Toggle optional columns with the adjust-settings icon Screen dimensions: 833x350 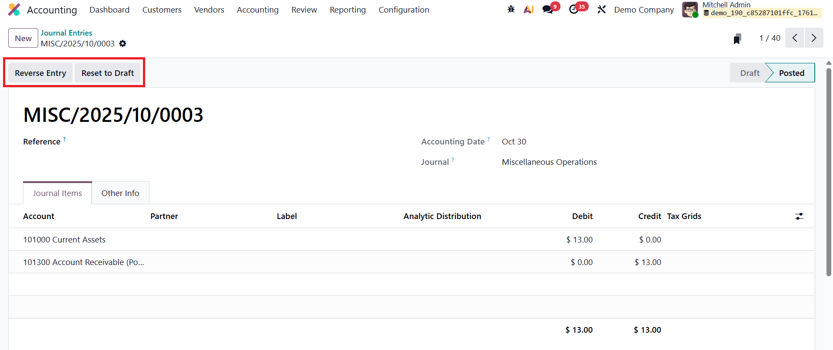coord(799,216)
